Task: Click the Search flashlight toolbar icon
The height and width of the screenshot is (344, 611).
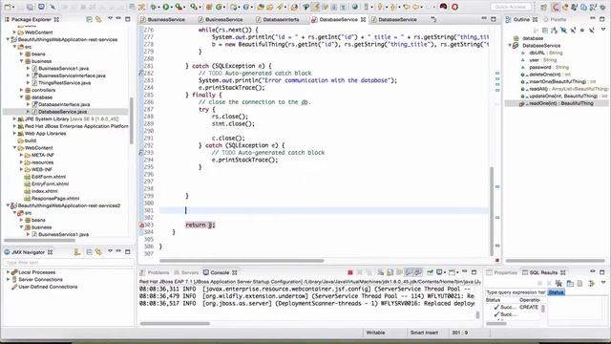Action: 280,7
